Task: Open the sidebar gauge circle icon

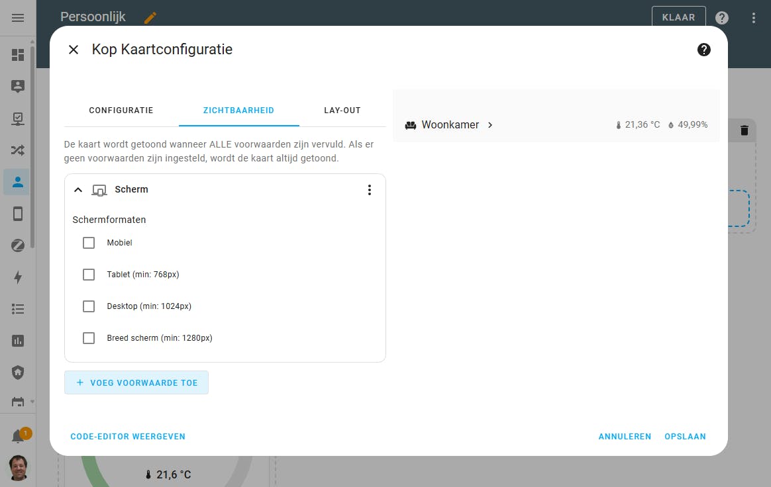Action: click(x=18, y=245)
